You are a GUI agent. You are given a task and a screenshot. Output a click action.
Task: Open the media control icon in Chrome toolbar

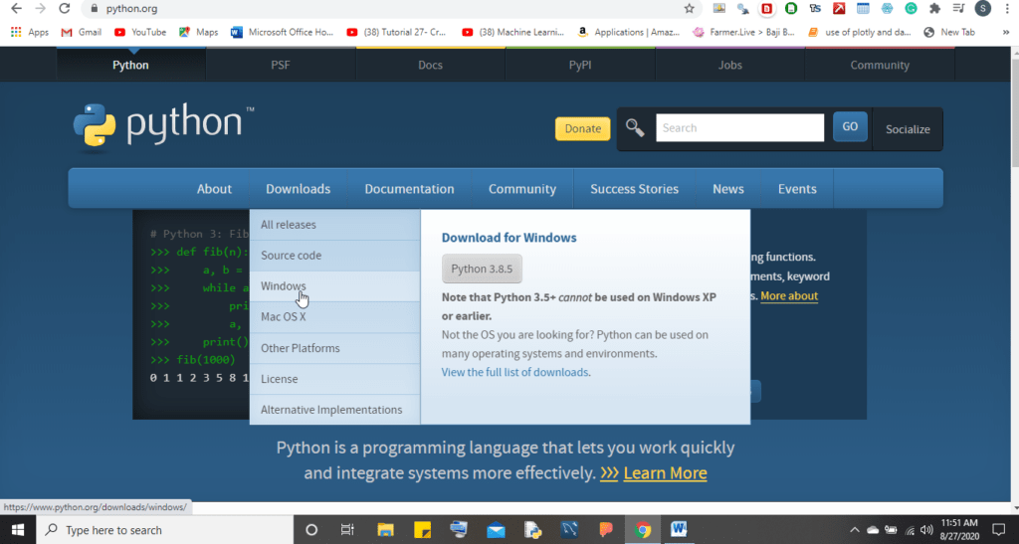(958, 8)
